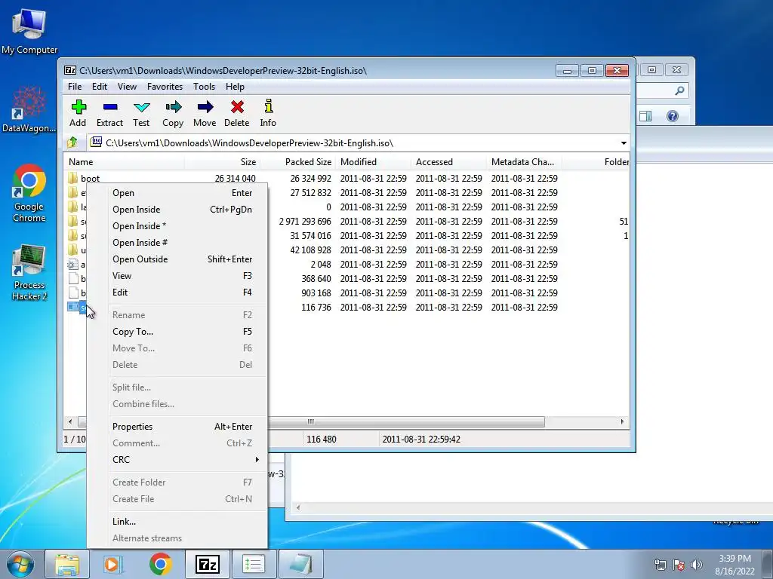
Task: Expand the address path dropdown
Action: point(624,142)
